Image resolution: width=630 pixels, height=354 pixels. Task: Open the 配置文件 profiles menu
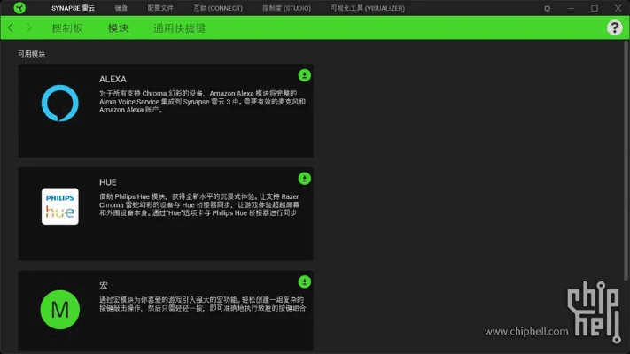(x=160, y=8)
